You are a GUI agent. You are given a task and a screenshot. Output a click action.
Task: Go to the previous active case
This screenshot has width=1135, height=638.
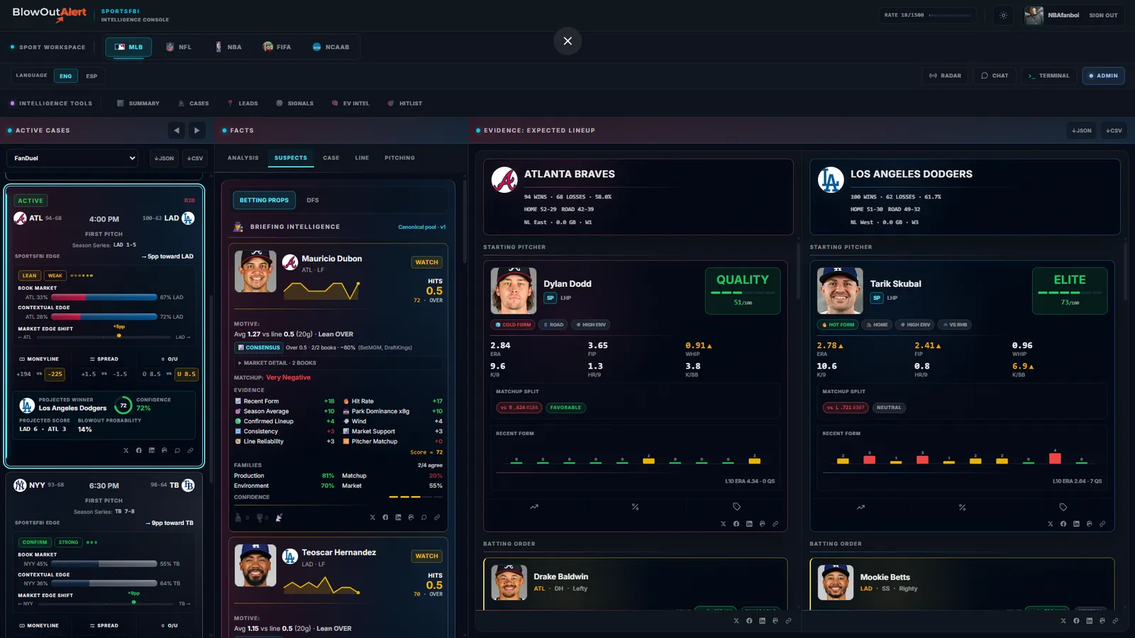[177, 130]
